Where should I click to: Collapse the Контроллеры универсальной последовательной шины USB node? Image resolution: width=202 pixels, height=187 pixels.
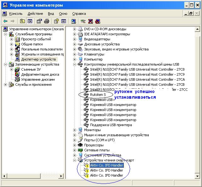75,64
